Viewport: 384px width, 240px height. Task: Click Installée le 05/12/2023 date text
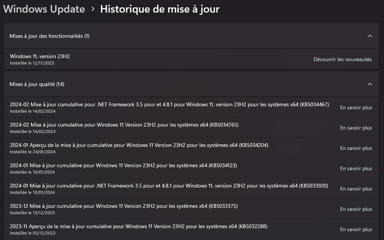click(33, 233)
